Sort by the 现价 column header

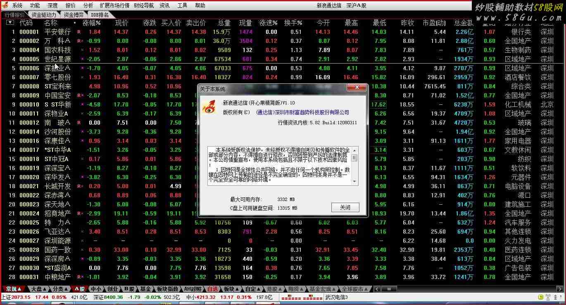coord(121,23)
